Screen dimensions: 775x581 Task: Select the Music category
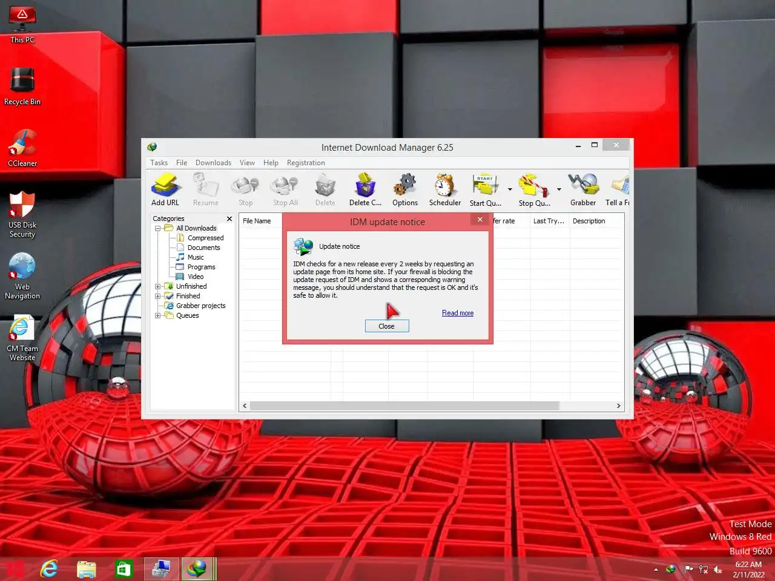[196, 257]
